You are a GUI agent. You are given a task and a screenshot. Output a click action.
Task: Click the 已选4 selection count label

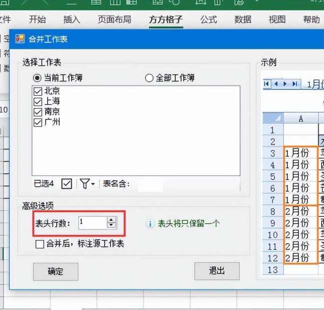point(44,183)
